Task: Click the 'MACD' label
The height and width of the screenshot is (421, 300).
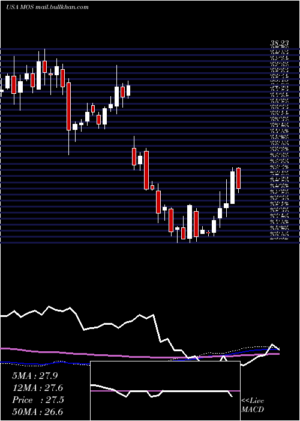Action: pyautogui.click(x=253, y=410)
